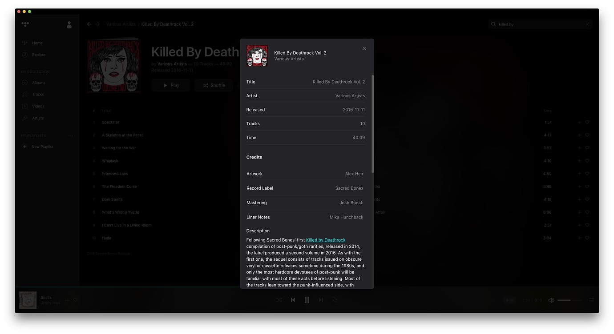Select the track 'Dark Spirits'
Viewport: 614px width, 334px height.
pos(112,199)
